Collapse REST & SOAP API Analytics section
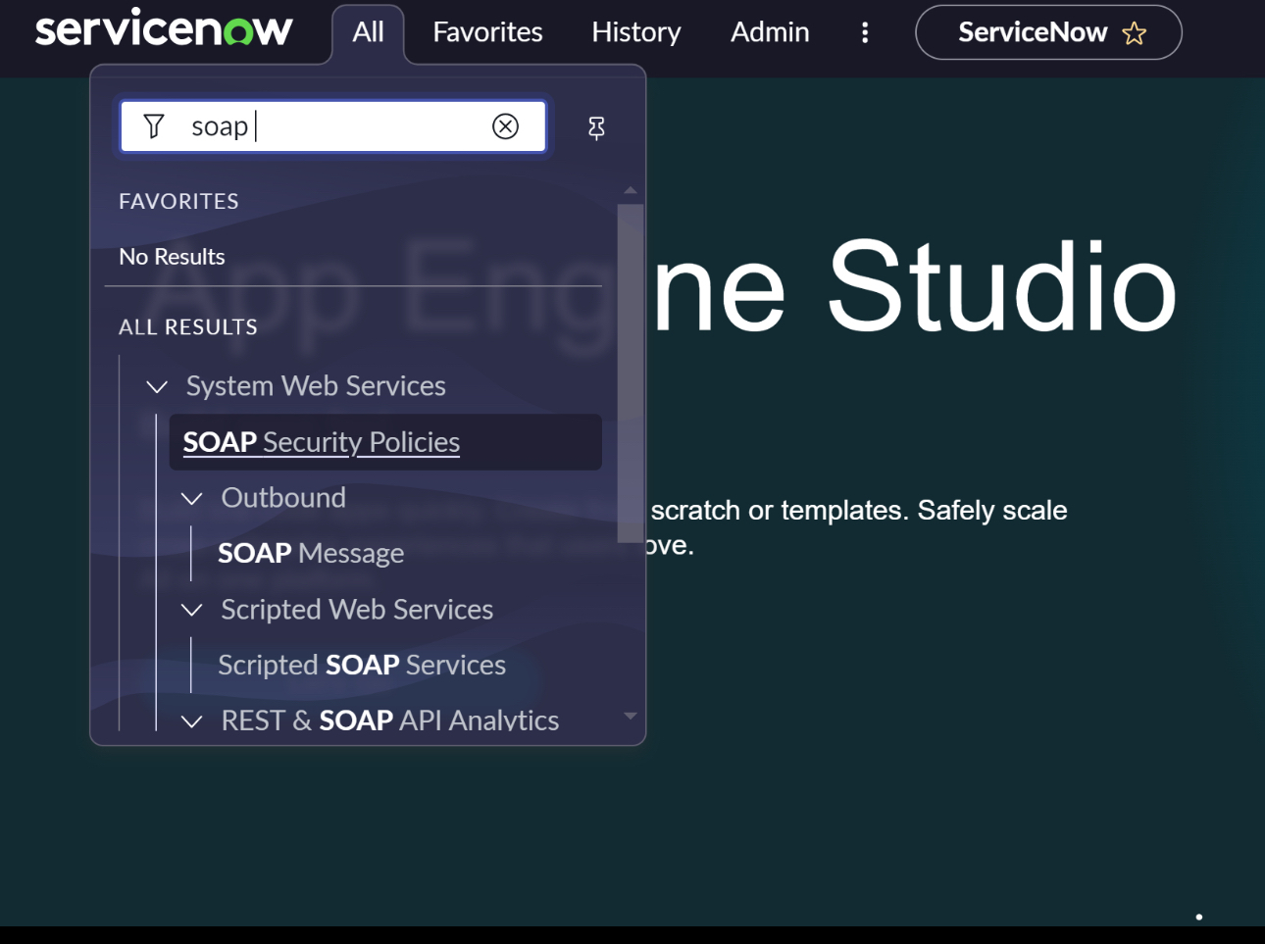This screenshot has width=1265, height=944. [192, 721]
